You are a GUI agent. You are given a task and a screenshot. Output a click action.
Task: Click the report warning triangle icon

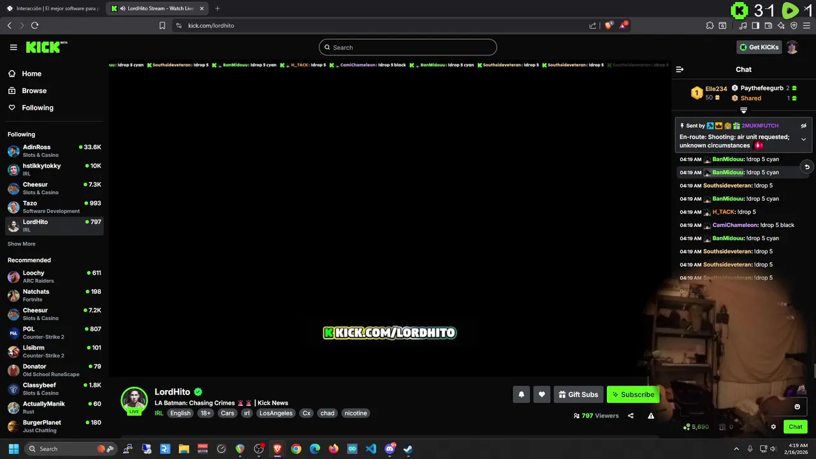click(651, 416)
